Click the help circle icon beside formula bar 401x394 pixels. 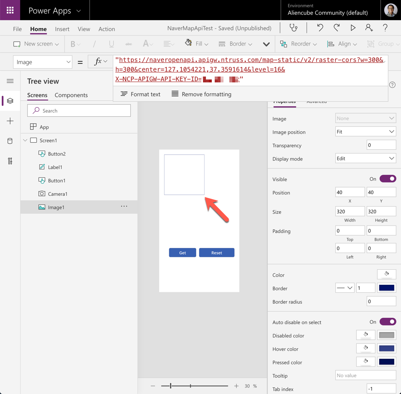[x=392, y=85]
